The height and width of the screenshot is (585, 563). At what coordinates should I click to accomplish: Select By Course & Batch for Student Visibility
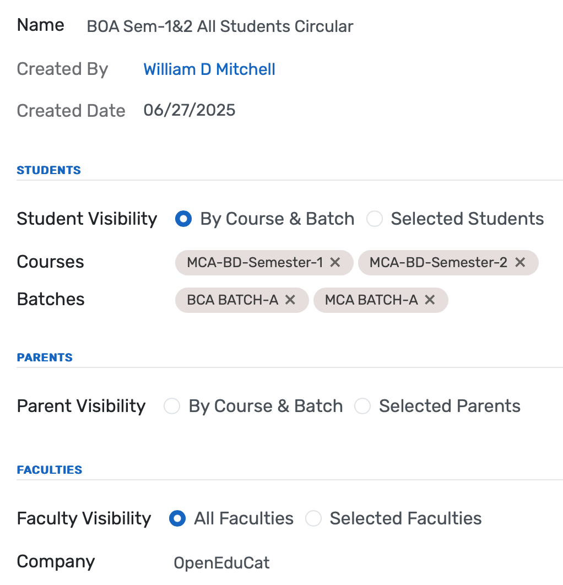183,219
